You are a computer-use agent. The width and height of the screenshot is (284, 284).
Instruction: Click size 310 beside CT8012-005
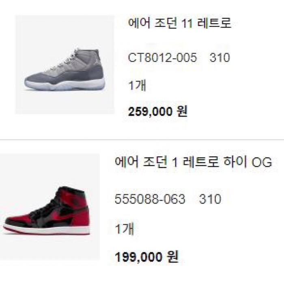[x=219, y=58]
